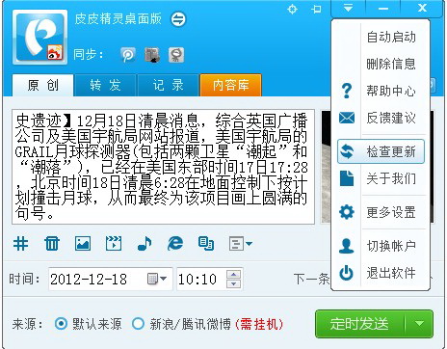The width and height of the screenshot is (447, 349).
Task: Insert a video with the film icon
Action: [x=114, y=243]
